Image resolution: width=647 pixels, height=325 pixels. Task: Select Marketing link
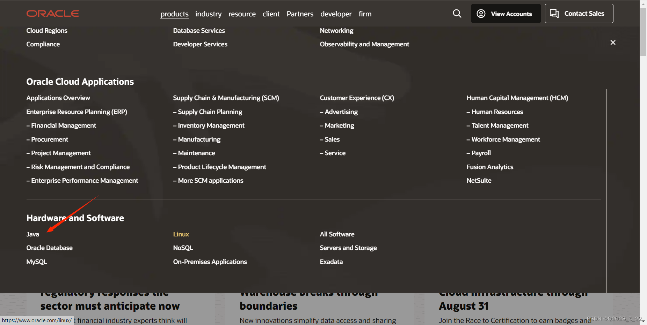coord(337,126)
